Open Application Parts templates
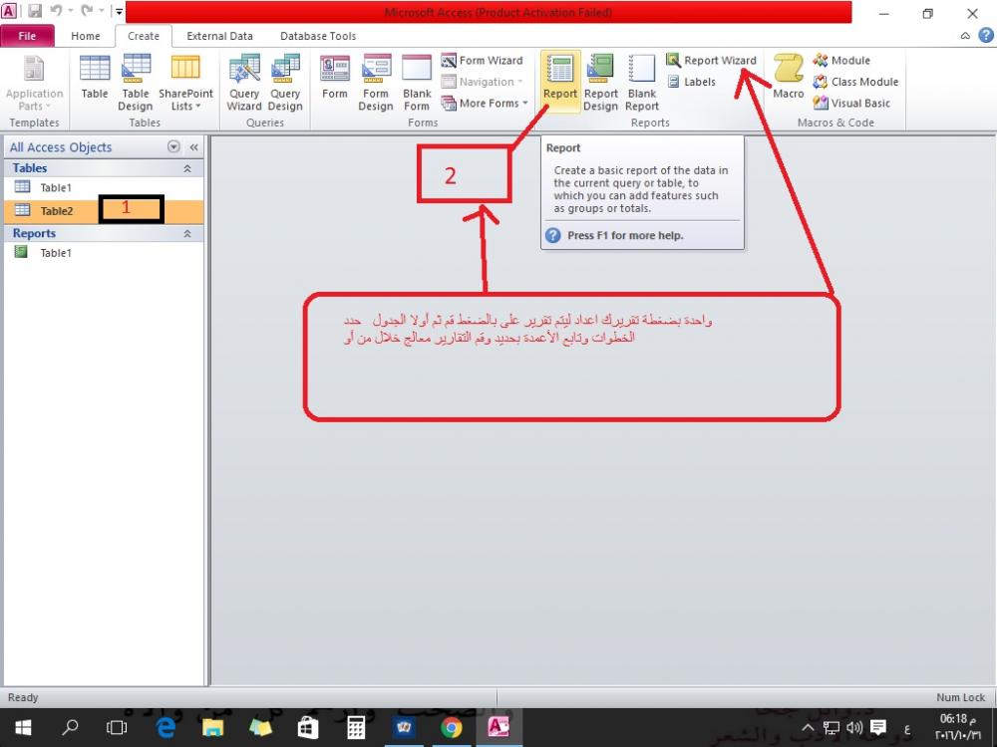Image resolution: width=997 pixels, height=747 pixels. tap(34, 84)
